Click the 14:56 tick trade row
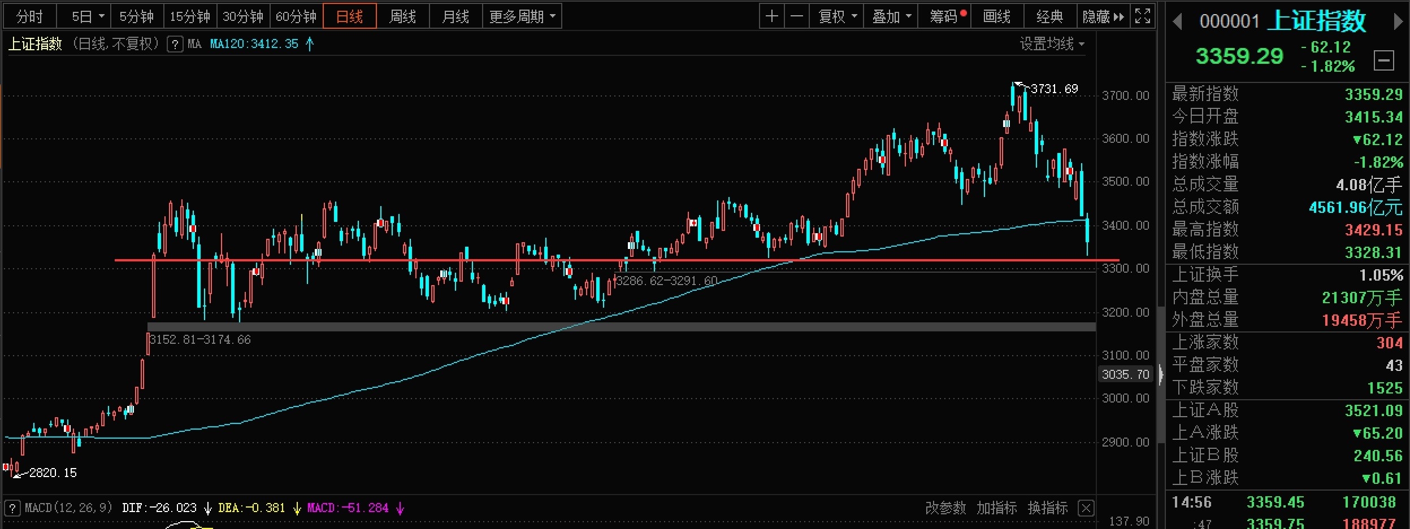Image resolution: width=1410 pixels, height=529 pixels. pos(1287,502)
